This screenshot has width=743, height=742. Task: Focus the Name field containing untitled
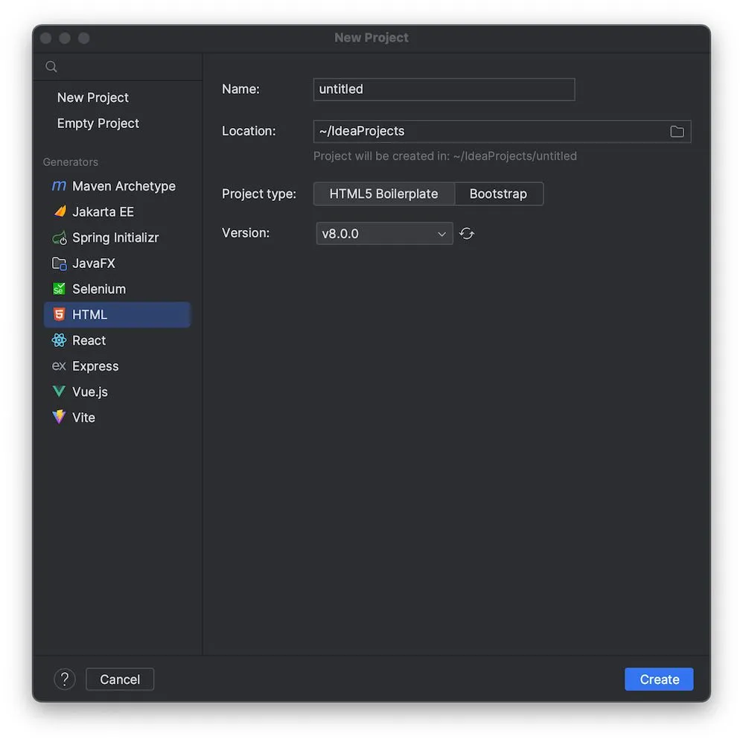(444, 89)
